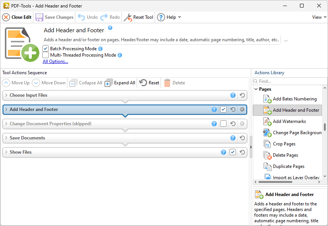This screenshot has height=226, width=328.
Task: Click the Move Up arrow icon
Action: click(x=6, y=83)
